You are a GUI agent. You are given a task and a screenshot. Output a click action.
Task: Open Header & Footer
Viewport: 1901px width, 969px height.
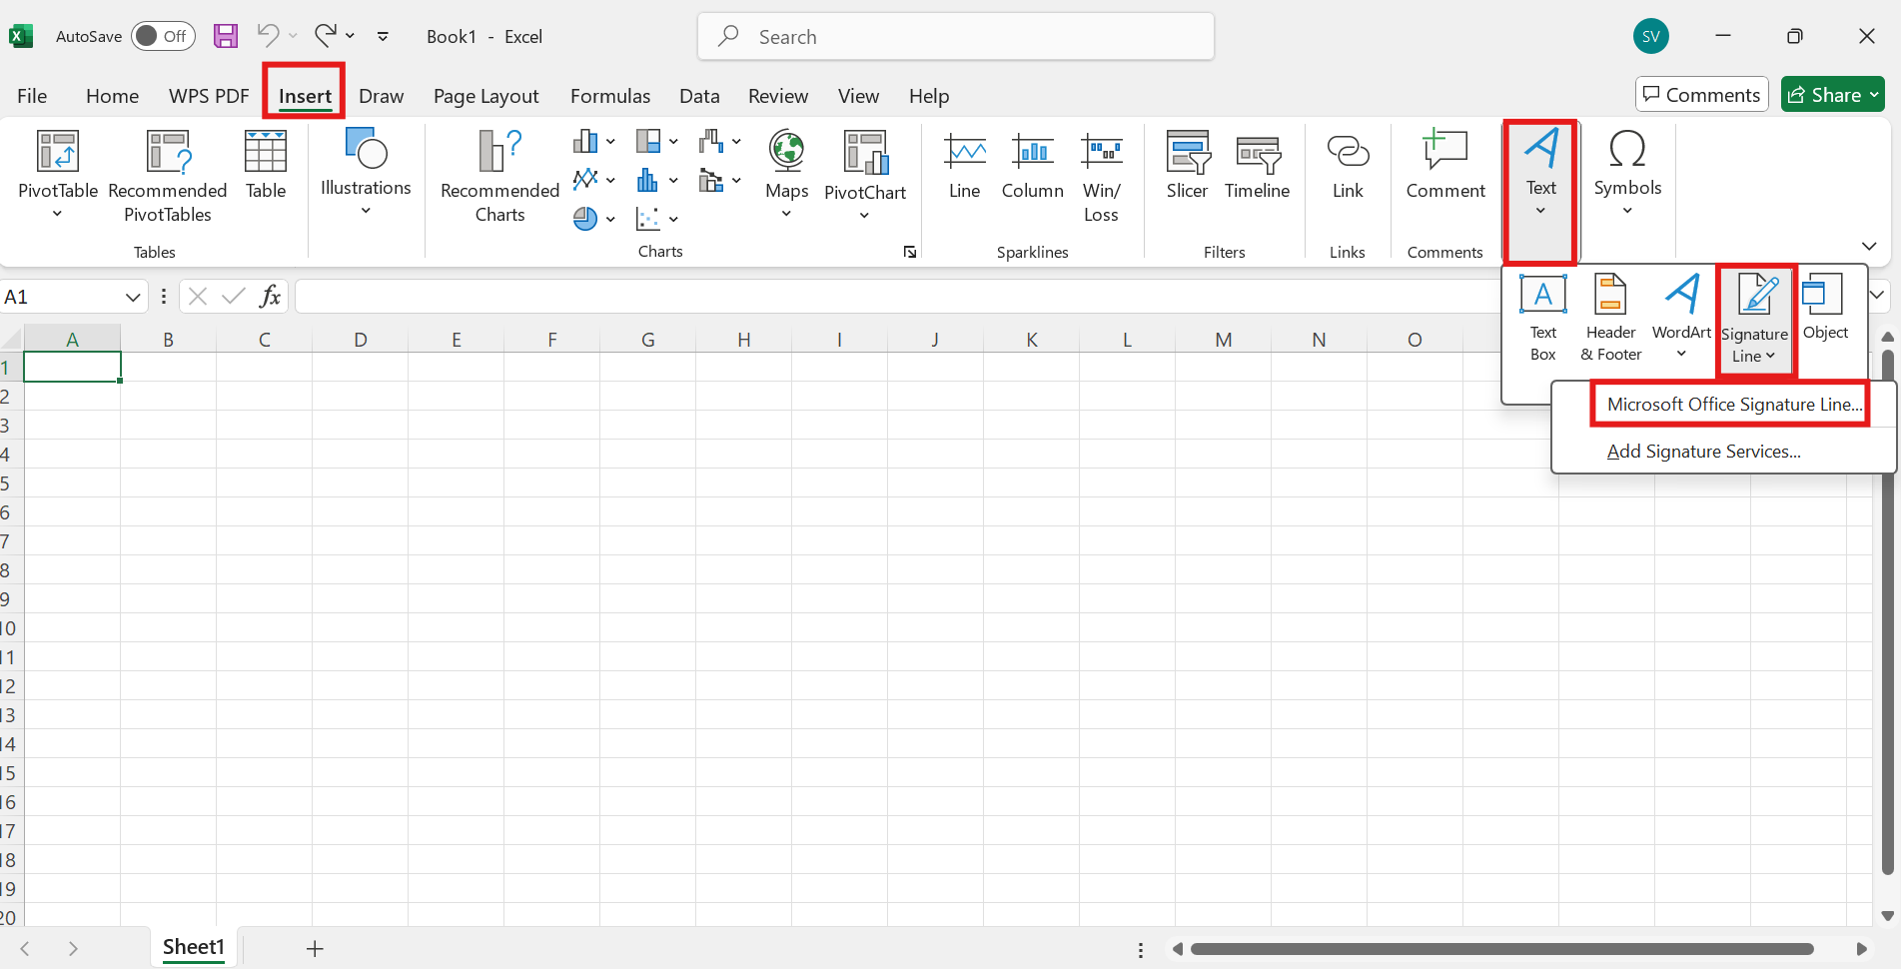pos(1611,318)
